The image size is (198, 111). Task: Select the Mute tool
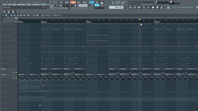point(21,15)
